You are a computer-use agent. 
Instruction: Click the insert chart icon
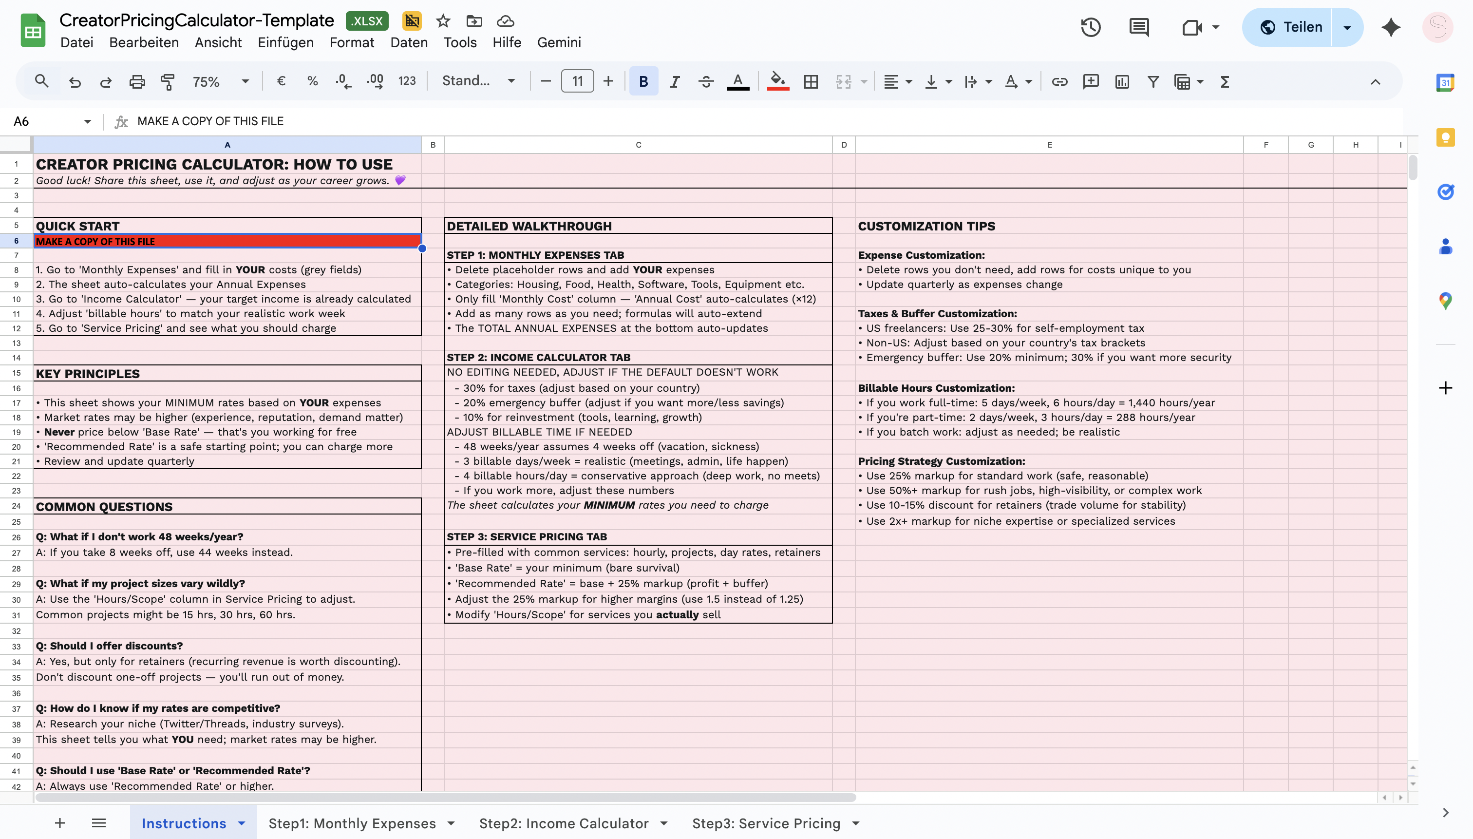[x=1122, y=81]
